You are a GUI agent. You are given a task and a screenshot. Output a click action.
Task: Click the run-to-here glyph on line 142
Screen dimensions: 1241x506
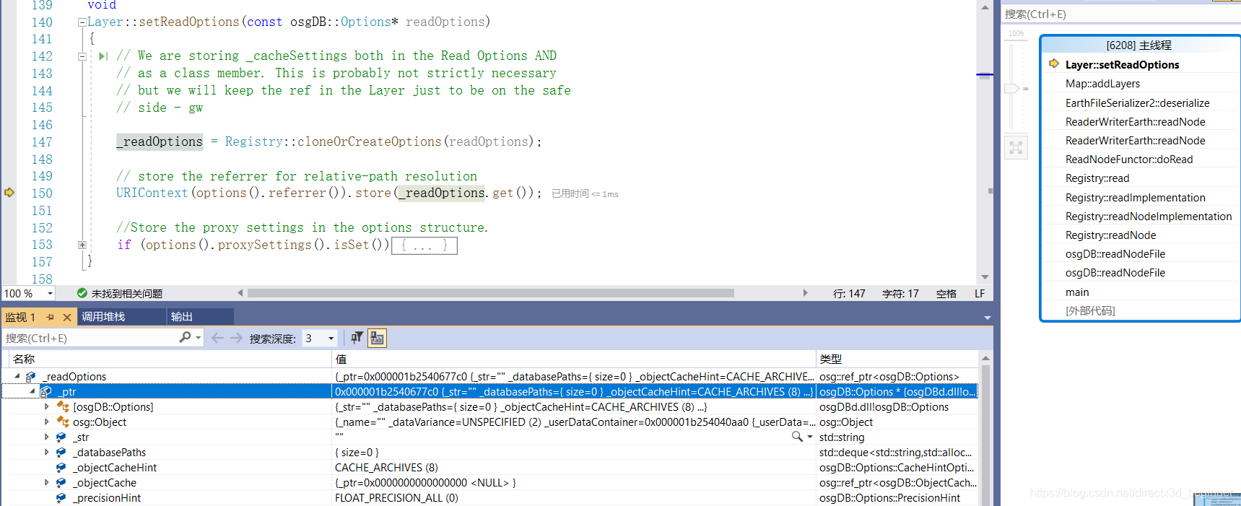click(103, 56)
